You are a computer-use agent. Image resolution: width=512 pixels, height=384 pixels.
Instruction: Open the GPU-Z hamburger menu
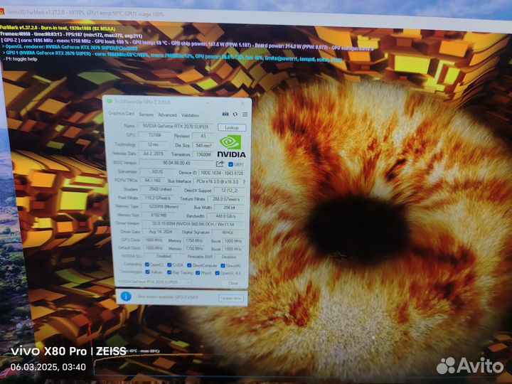coord(245,114)
